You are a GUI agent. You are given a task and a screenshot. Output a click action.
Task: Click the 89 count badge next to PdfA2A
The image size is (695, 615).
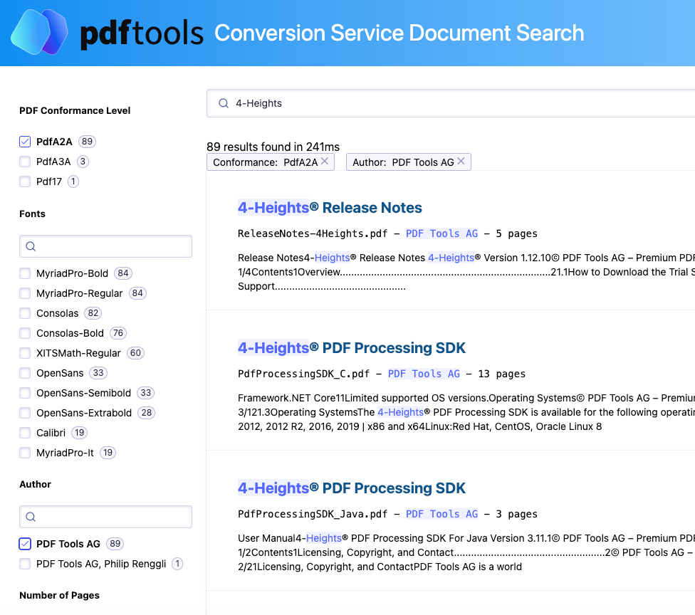click(87, 142)
